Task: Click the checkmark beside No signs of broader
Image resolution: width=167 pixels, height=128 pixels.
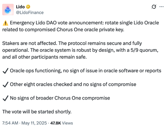Action: [5, 98]
